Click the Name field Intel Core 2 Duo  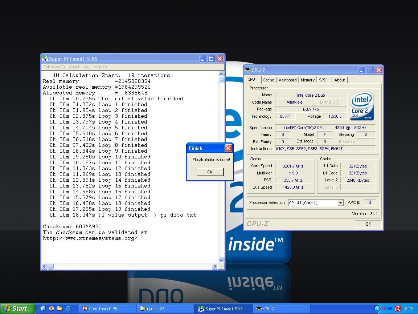(x=311, y=95)
